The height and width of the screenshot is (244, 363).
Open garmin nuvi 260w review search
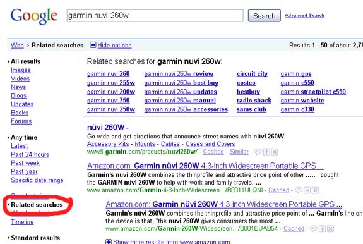pyautogui.click(x=179, y=74)
